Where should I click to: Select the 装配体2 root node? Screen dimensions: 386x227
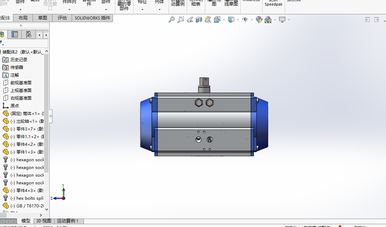click(22, 52)
